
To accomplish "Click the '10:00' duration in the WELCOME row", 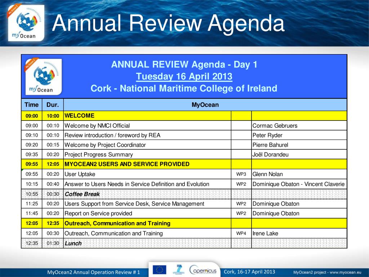I will tap(53, 116).
